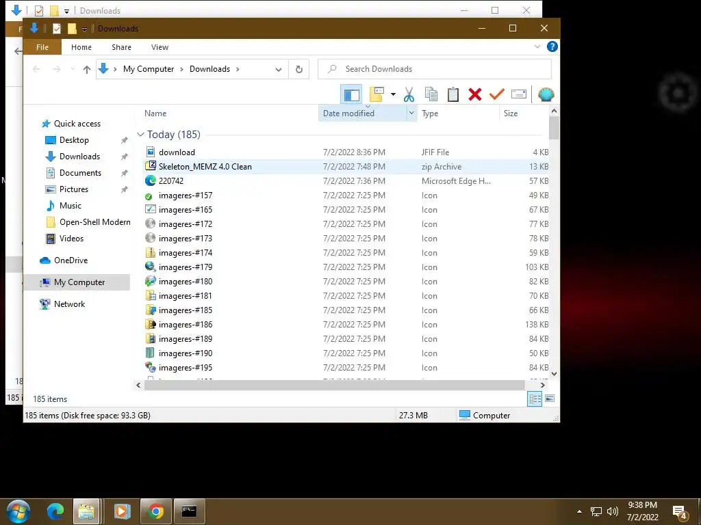Click the Cut scissors icon
Viewport: 701px width, 525px height.
[409, 94]
